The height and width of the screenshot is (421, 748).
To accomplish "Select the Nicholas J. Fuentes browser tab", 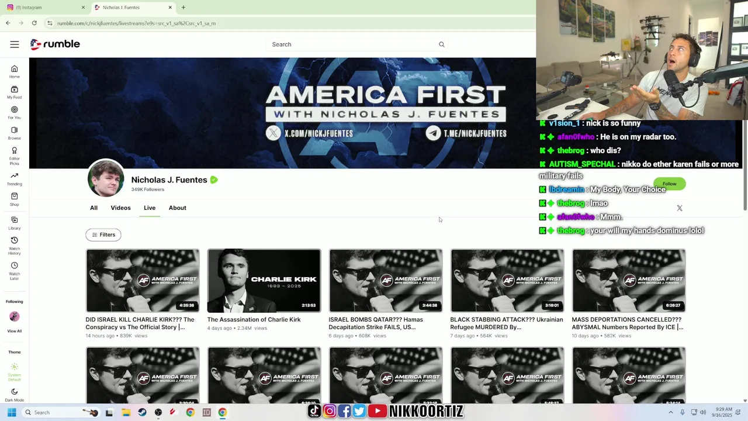I will click(x=133, y=8).
